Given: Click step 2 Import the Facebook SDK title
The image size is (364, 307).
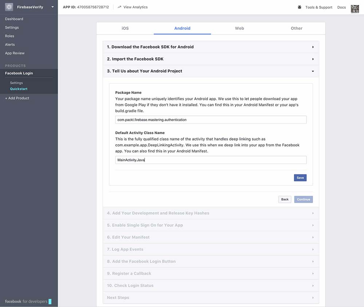Looking at the screenshot, I should pyautogui.click(x=135, y=59).
